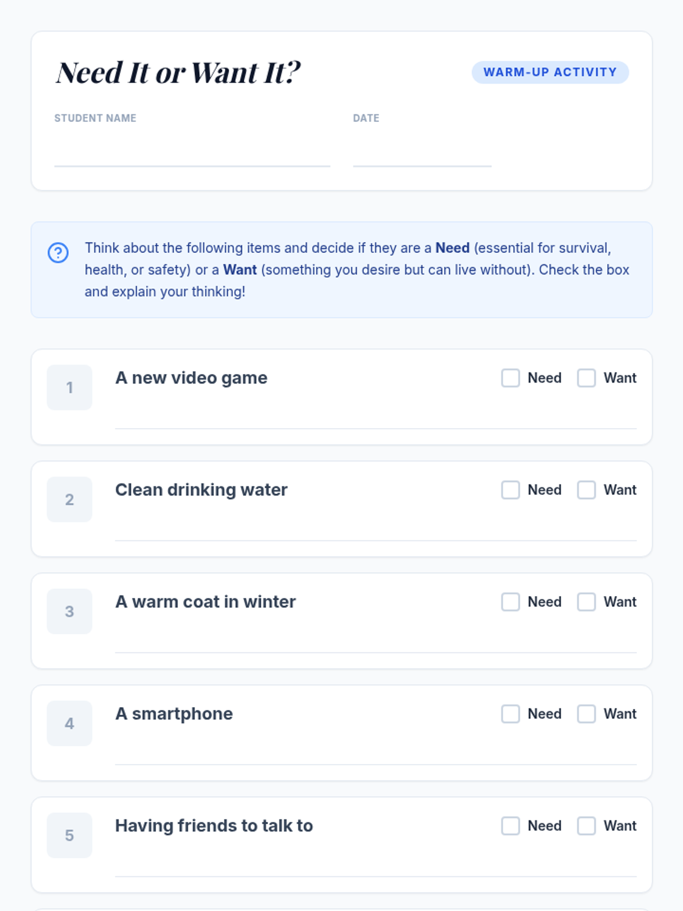Tick Need for A smartphone
The width and height of the screenshot is (683, 911).
tap(511, 714)
